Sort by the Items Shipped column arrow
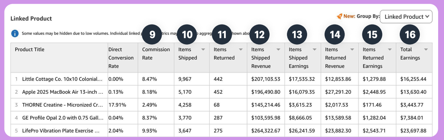Viewport: 444px width, 140px height. click(203, 49)
